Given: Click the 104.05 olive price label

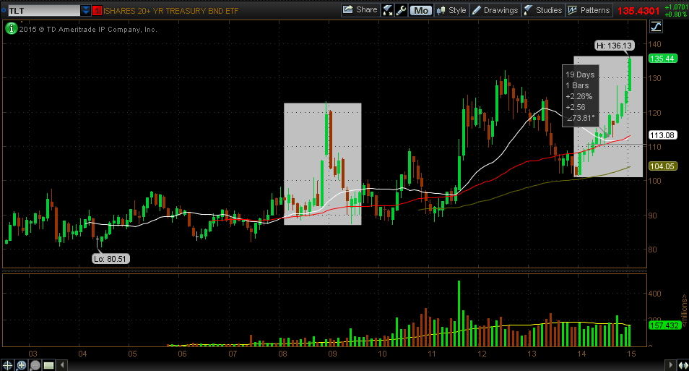Looking at the screenshot, I should [x=662, y=166].
